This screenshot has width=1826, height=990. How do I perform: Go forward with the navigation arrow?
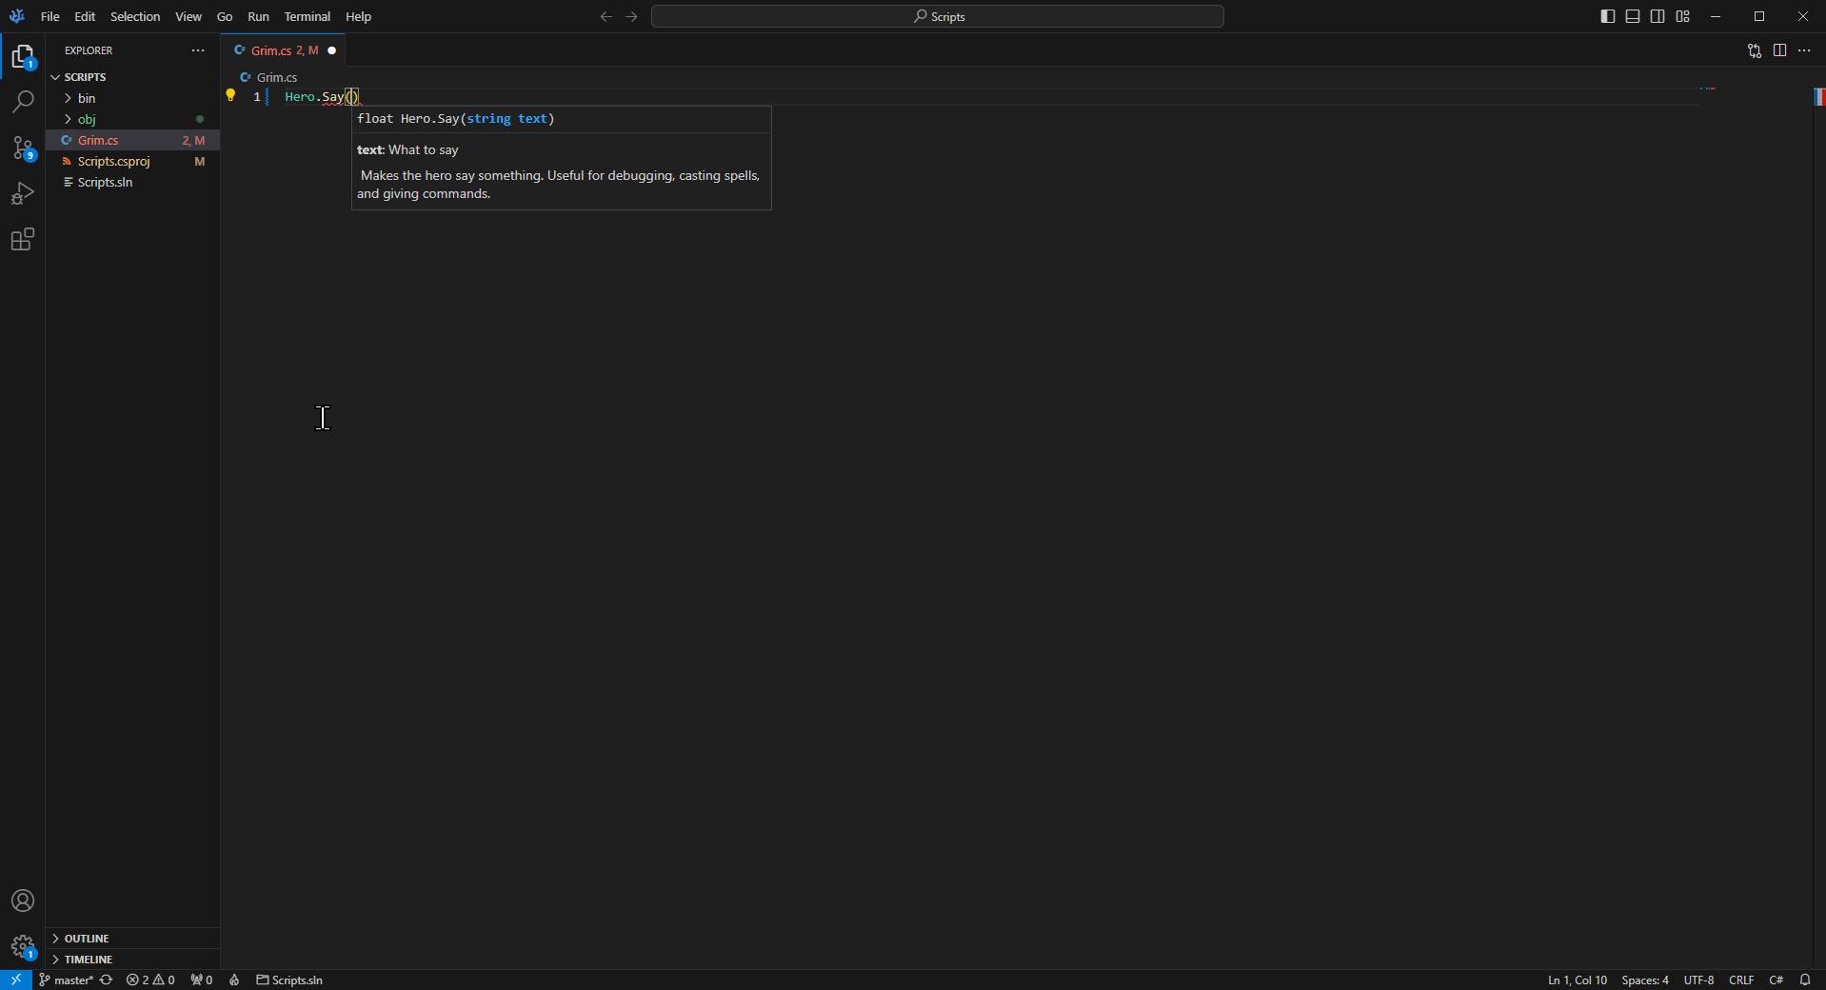pyautogui.click(x=631, y=16)
